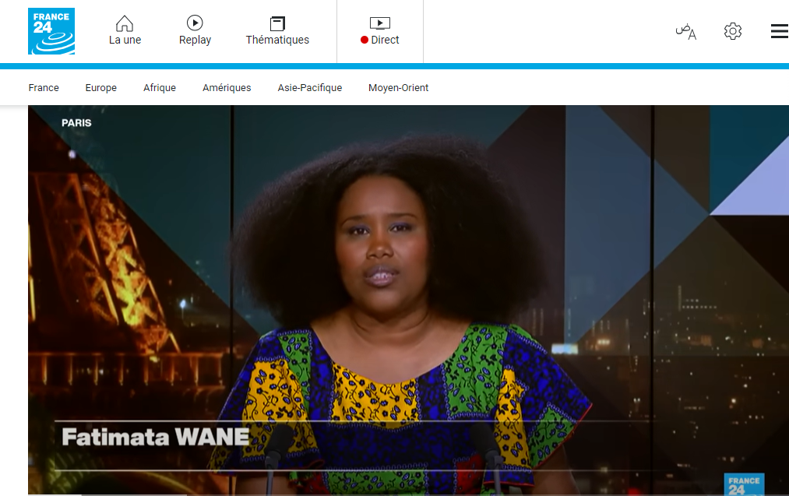Select the Amériques menu item

point(227,87)
